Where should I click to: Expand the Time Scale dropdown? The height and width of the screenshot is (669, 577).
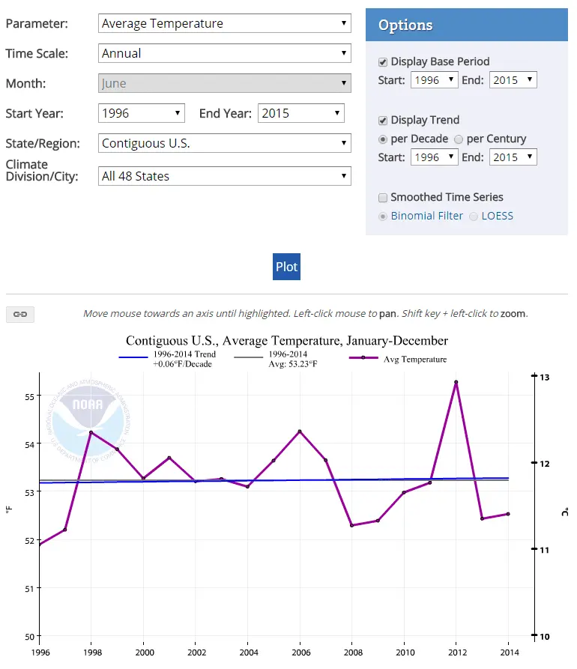click(225, 53)
